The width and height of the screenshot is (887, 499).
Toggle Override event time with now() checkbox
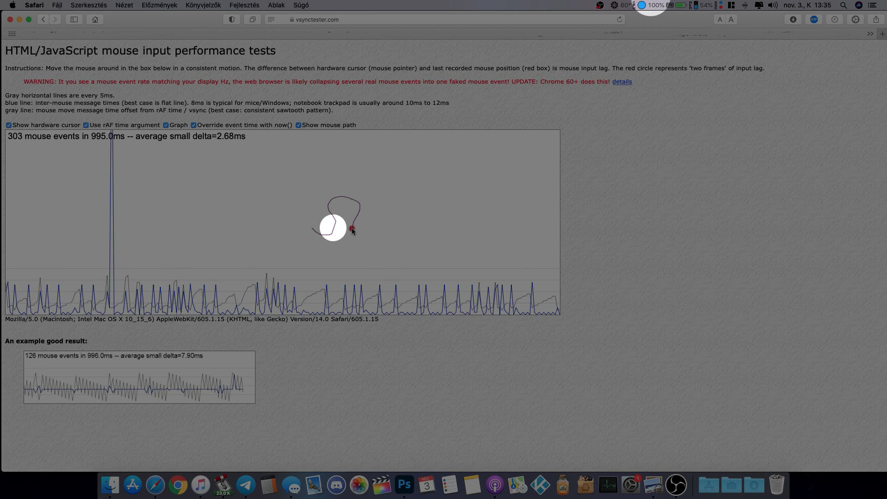click(194, 125)
